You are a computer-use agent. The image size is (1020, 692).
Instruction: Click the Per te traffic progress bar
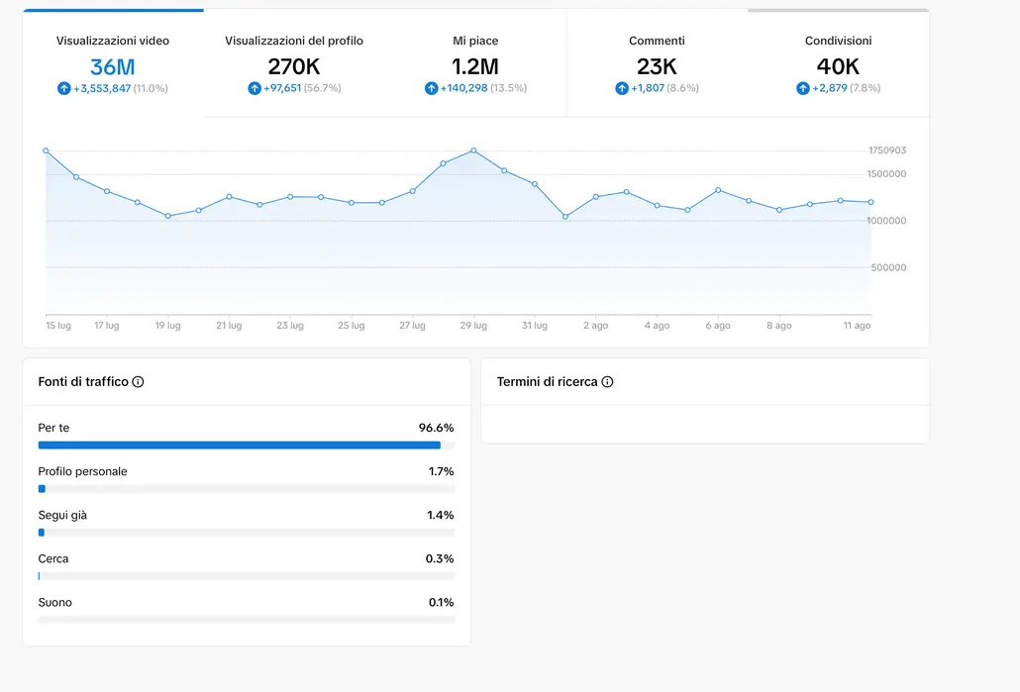247,445
